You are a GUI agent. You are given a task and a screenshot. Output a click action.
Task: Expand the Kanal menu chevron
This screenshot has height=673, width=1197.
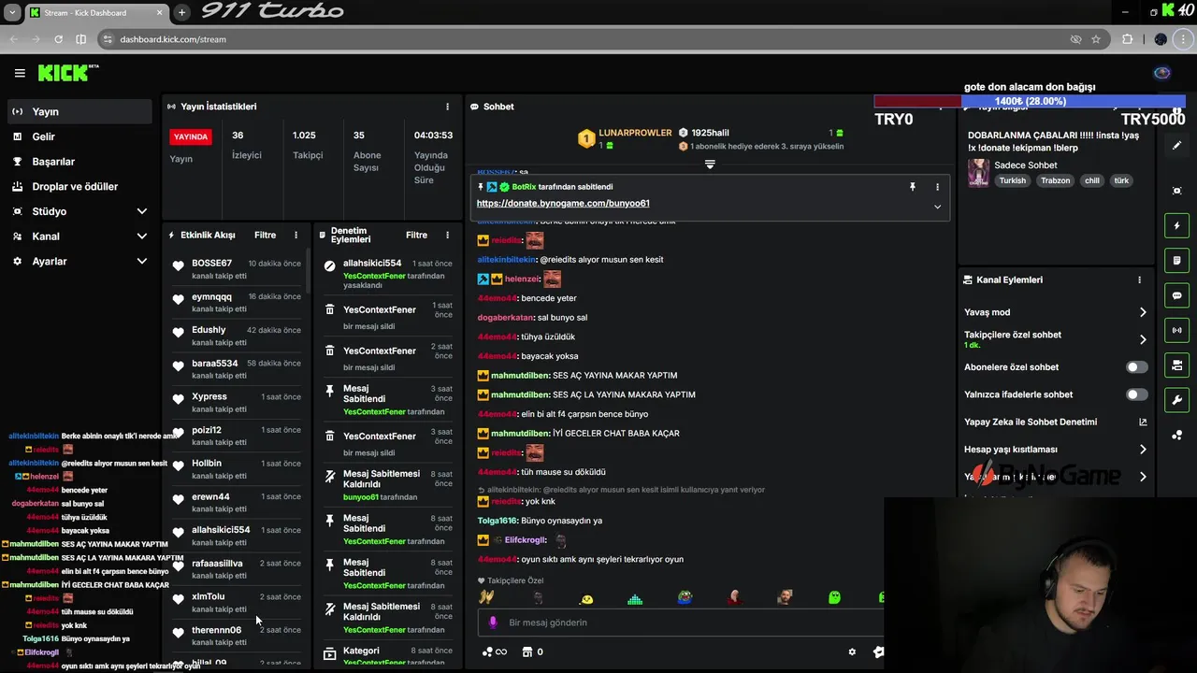[142, 236]
